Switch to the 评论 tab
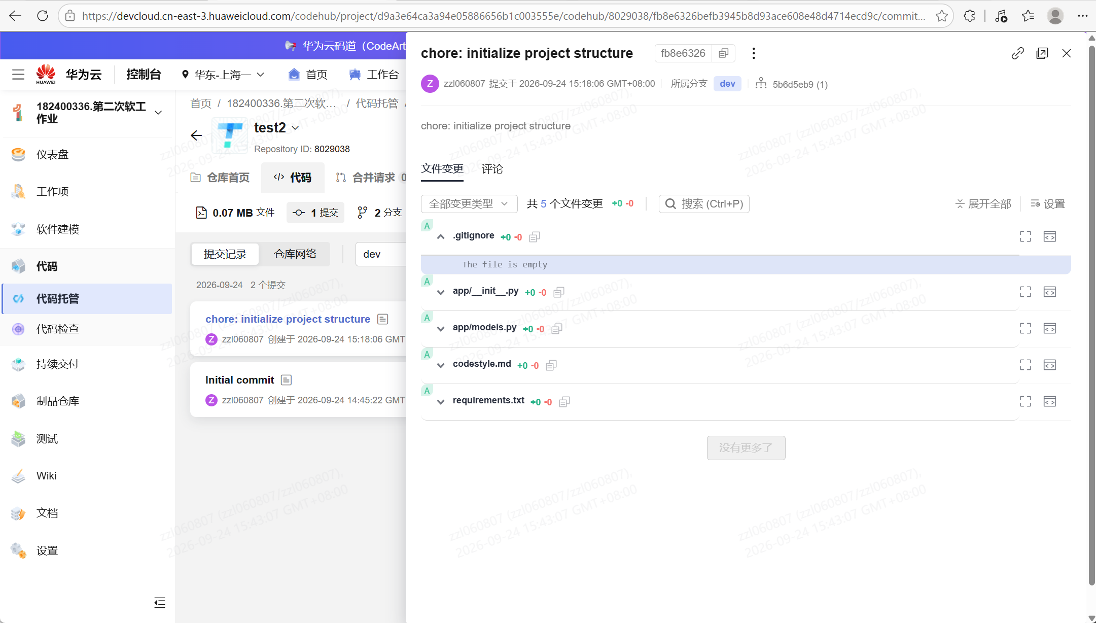This screenshot has height=623, width=1096. (x=492, y=169)
